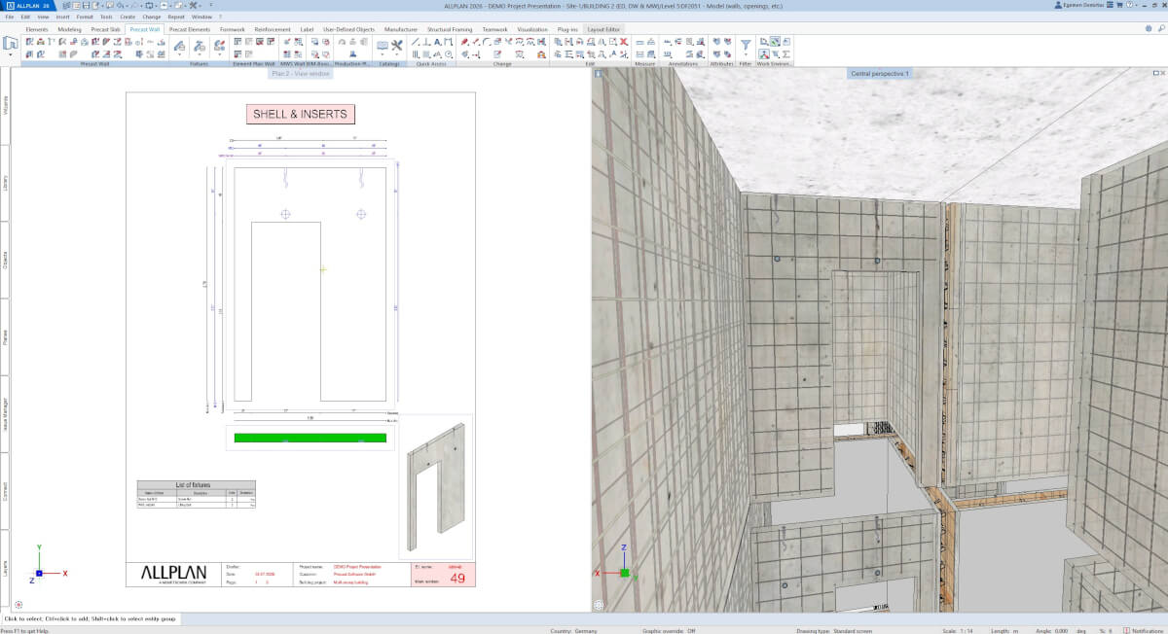This screenshot has width=1168, height=634.
Task: Open the Window menu
Action: coord(201,17)
